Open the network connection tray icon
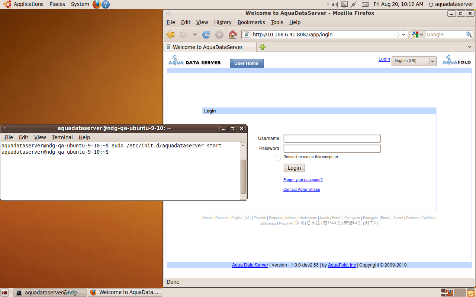 (354, 4)
